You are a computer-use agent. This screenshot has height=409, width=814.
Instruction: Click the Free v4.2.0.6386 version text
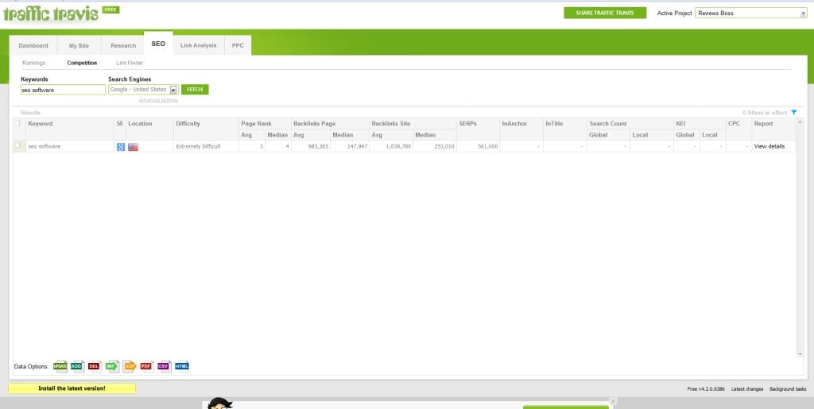point(706,389)
